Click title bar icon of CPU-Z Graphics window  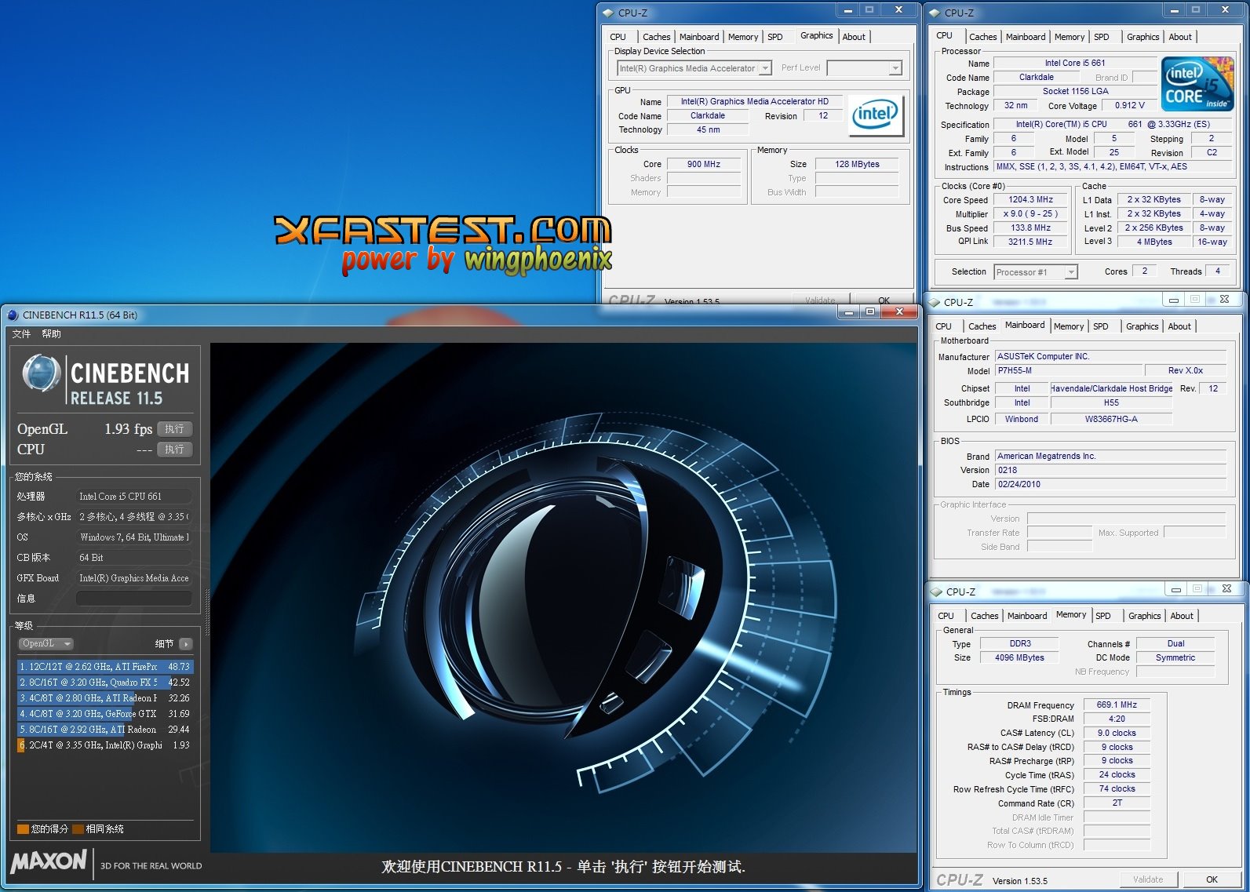pos(608,13)
